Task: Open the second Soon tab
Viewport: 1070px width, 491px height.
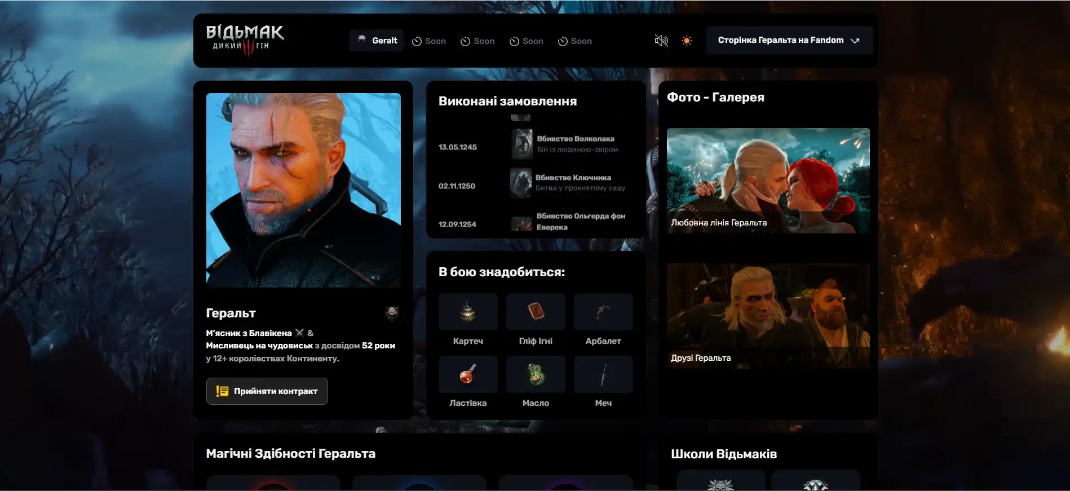Action: click(477, 41)
